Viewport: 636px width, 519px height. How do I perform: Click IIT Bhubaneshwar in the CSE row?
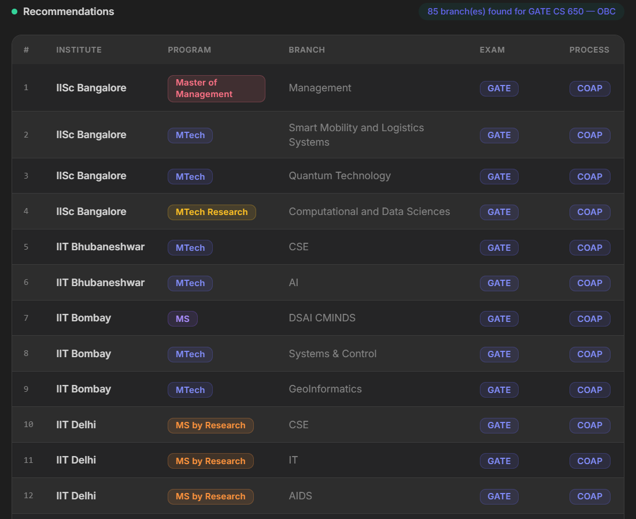[100, 247]
